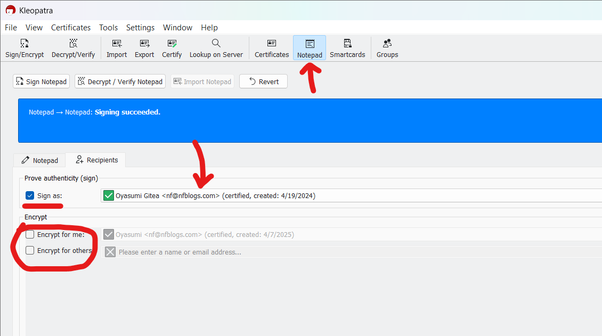602x336 pixels.
Task: Select the Export toolbar icon
Action: click(144, 48)
